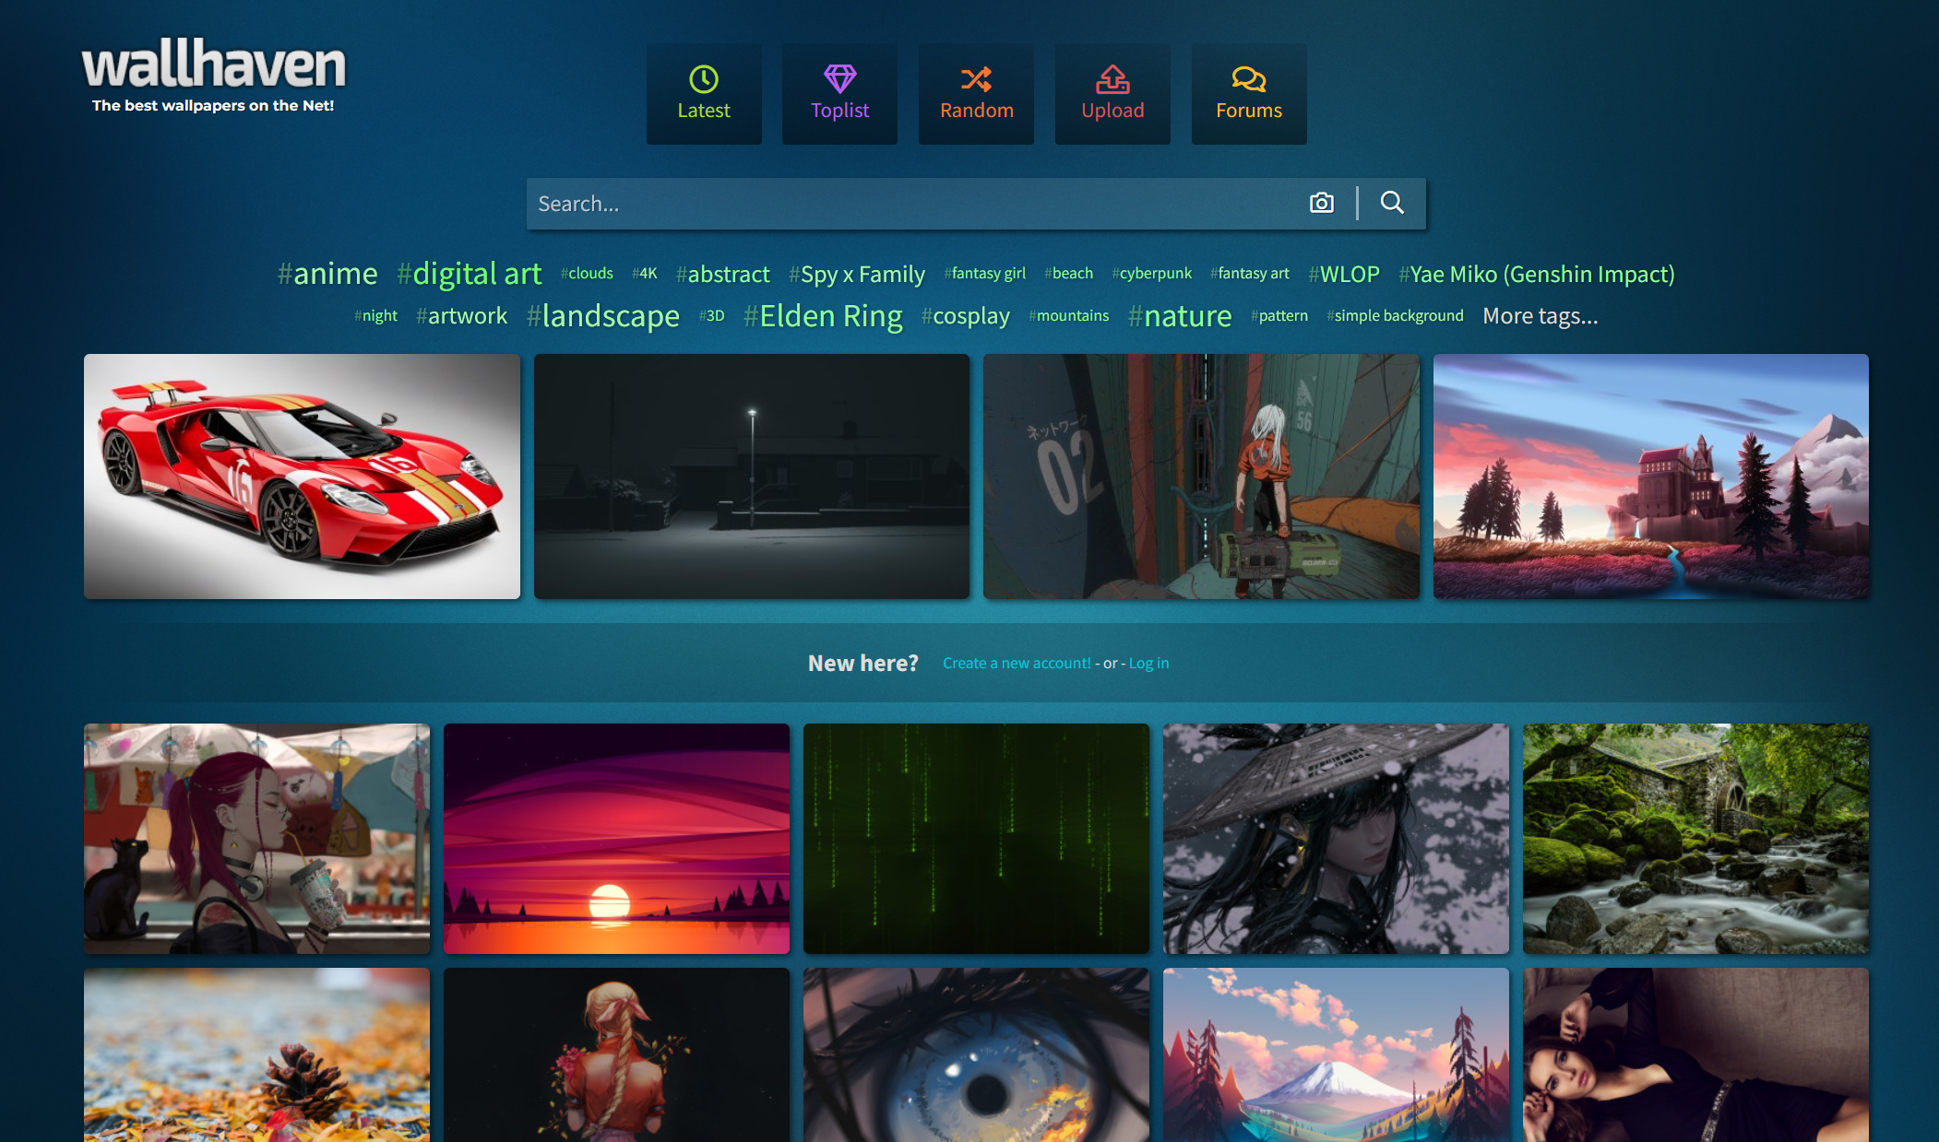Click the magnifying glass search icon
The image size is (1939, 1142).
1392,203
